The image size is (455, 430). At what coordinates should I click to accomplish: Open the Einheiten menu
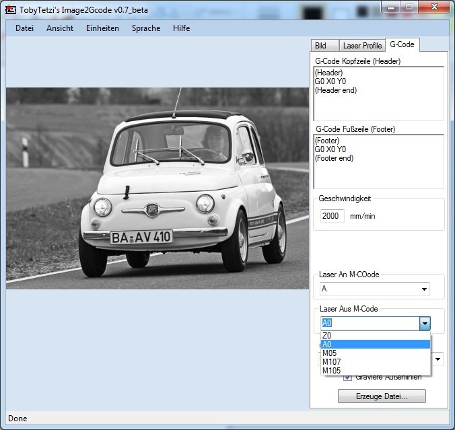coord(102,28)
